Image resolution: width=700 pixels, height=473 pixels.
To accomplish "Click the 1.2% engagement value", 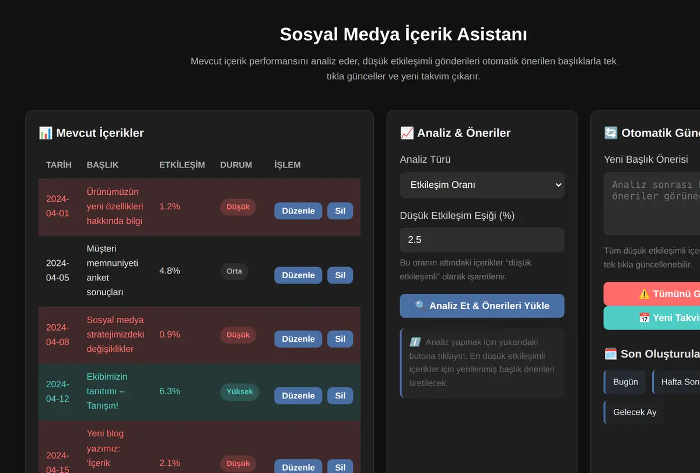I will [170, 206].
